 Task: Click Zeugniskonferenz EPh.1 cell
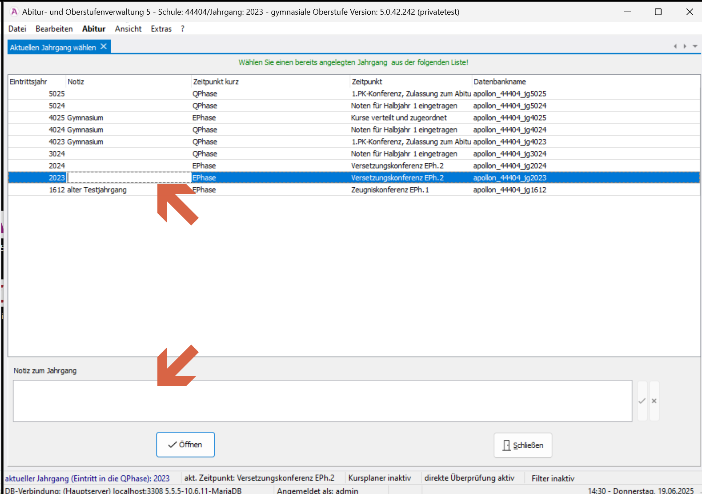pyautogui.click(x=390, y=190)
